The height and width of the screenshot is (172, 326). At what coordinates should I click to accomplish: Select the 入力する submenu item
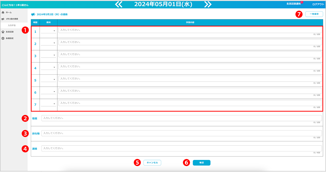[x=12, y=25]
